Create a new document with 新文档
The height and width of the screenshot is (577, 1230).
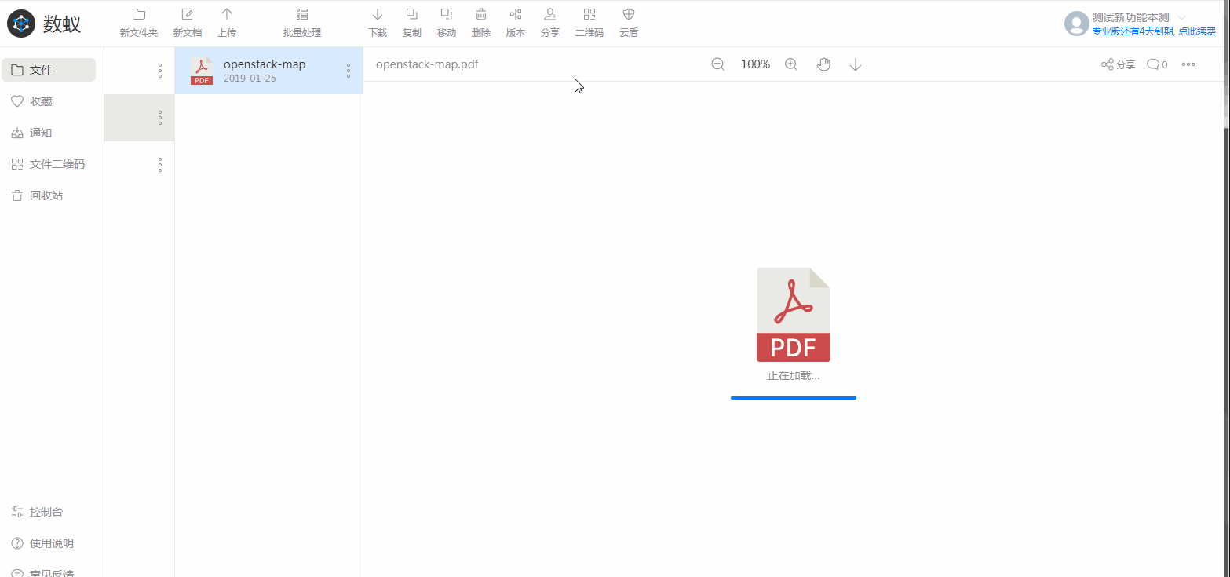188,24
